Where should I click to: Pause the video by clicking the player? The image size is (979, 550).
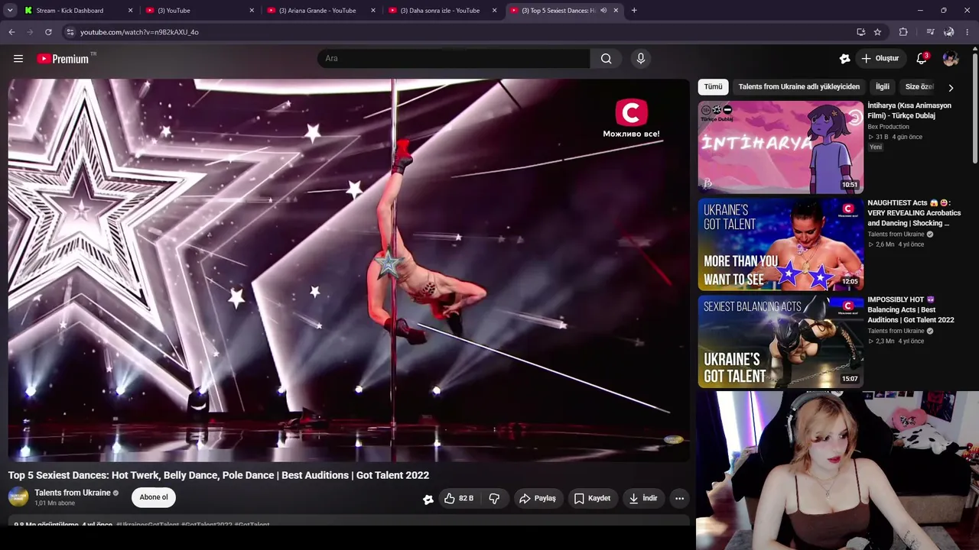(x=349, y=270)
